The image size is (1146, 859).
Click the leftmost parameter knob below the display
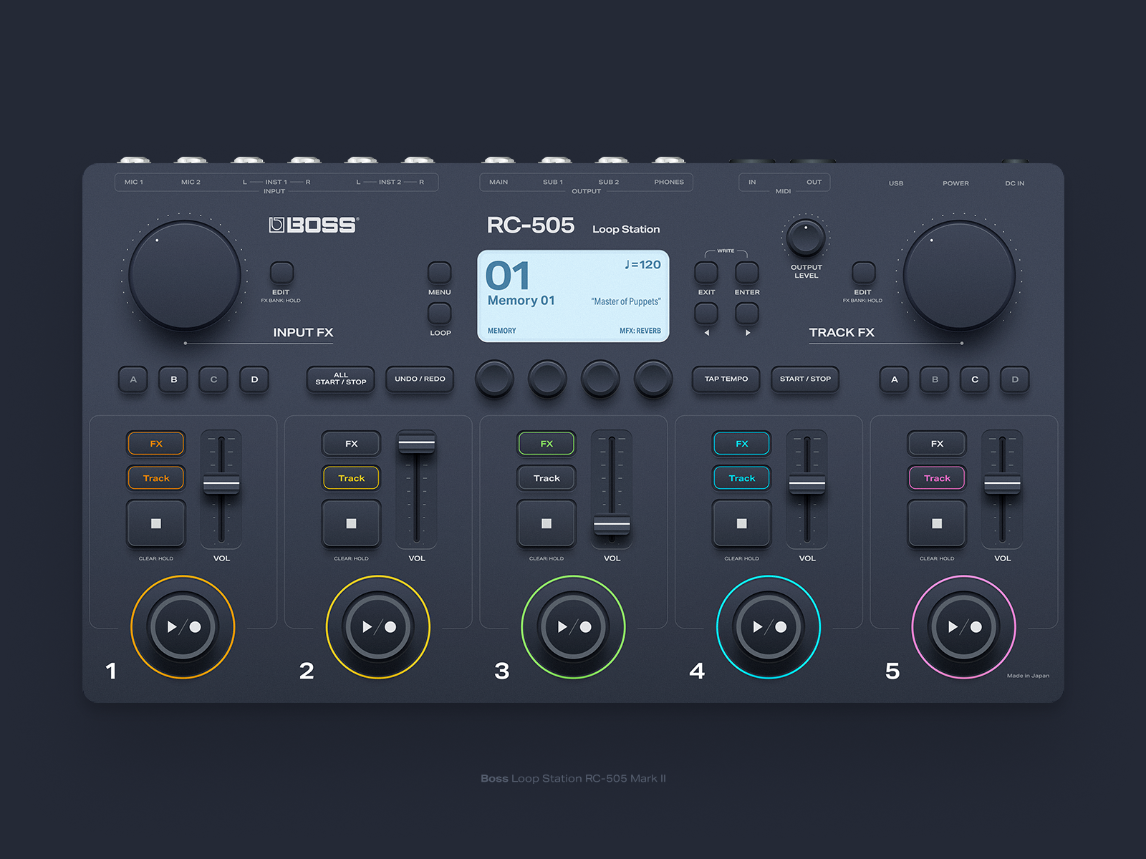(495, 380)
